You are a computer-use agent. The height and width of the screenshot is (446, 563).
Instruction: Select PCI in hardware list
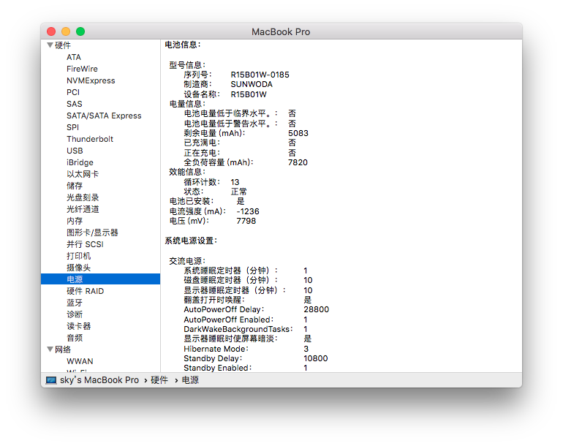click(73, 92)
